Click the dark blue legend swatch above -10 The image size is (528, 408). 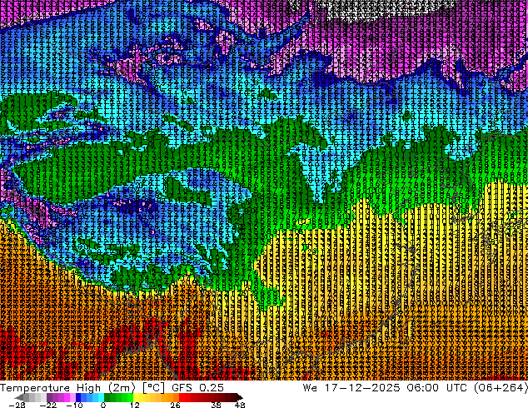pyautogui.click(x=78, y=397)
